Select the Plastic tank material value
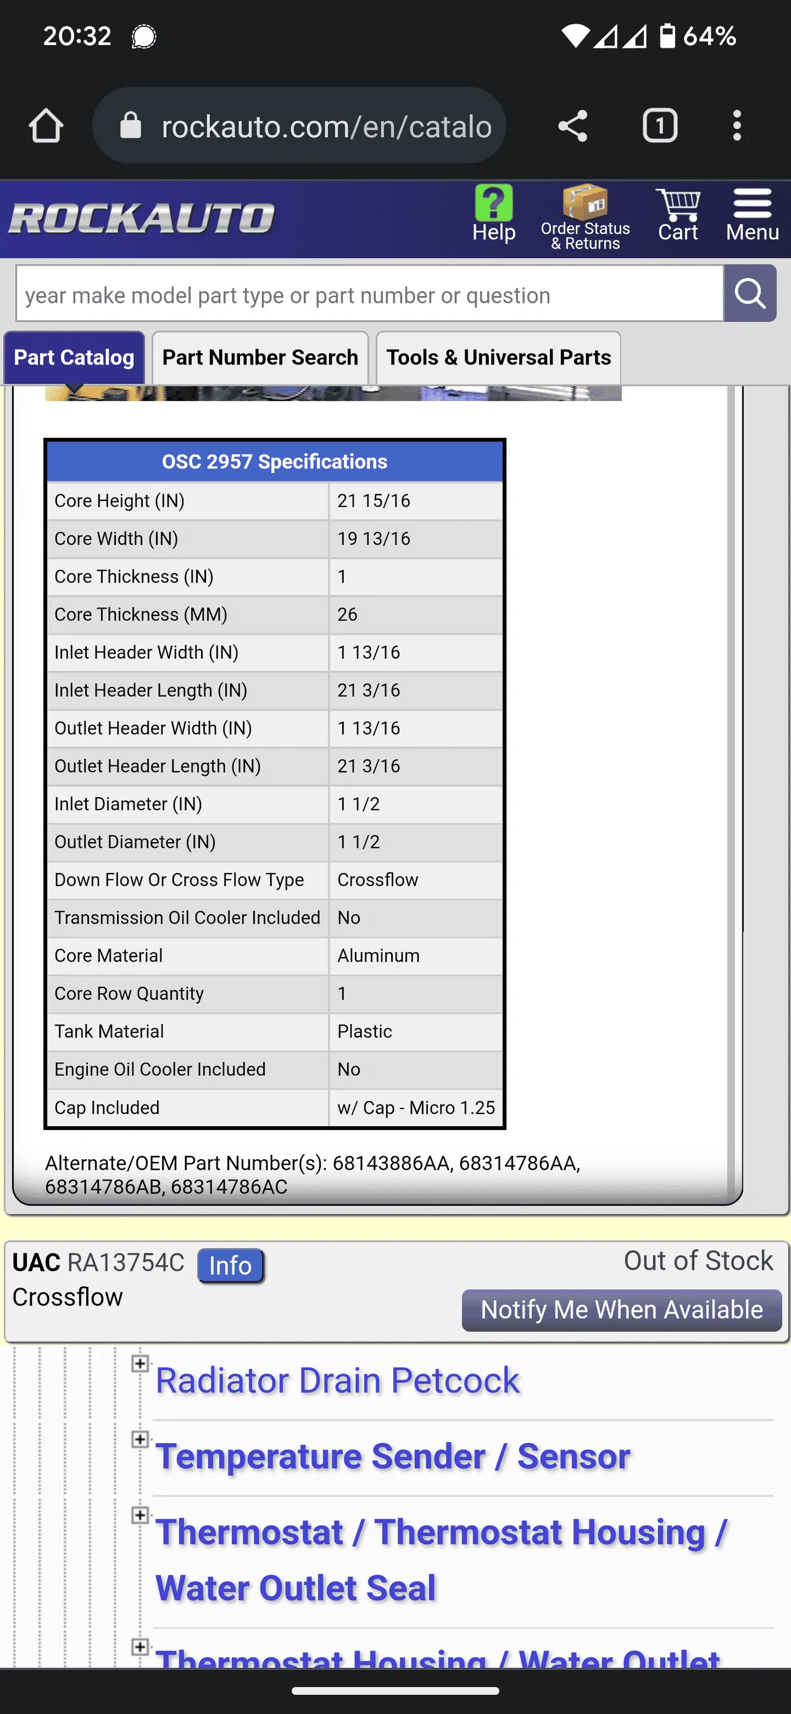This screenshot has width=791, height=1714. coord(364,1031)
